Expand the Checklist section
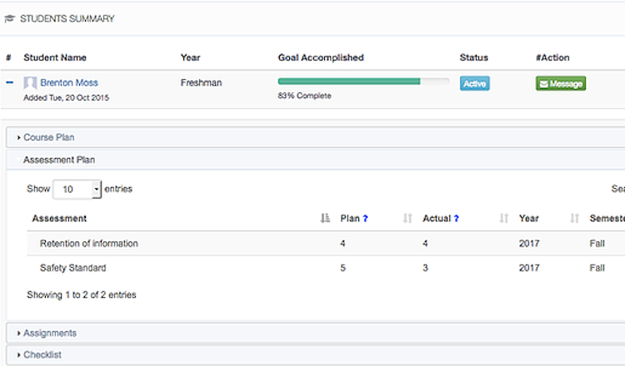This screenshot has height=366, width=625. [42, 354]
